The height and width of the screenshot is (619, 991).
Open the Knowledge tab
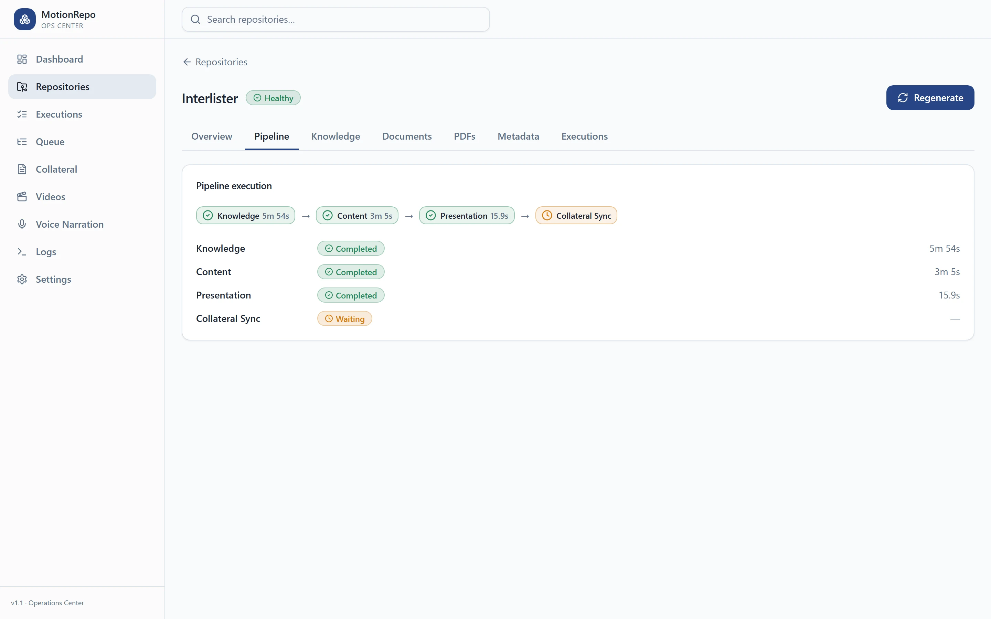(336, 136)
